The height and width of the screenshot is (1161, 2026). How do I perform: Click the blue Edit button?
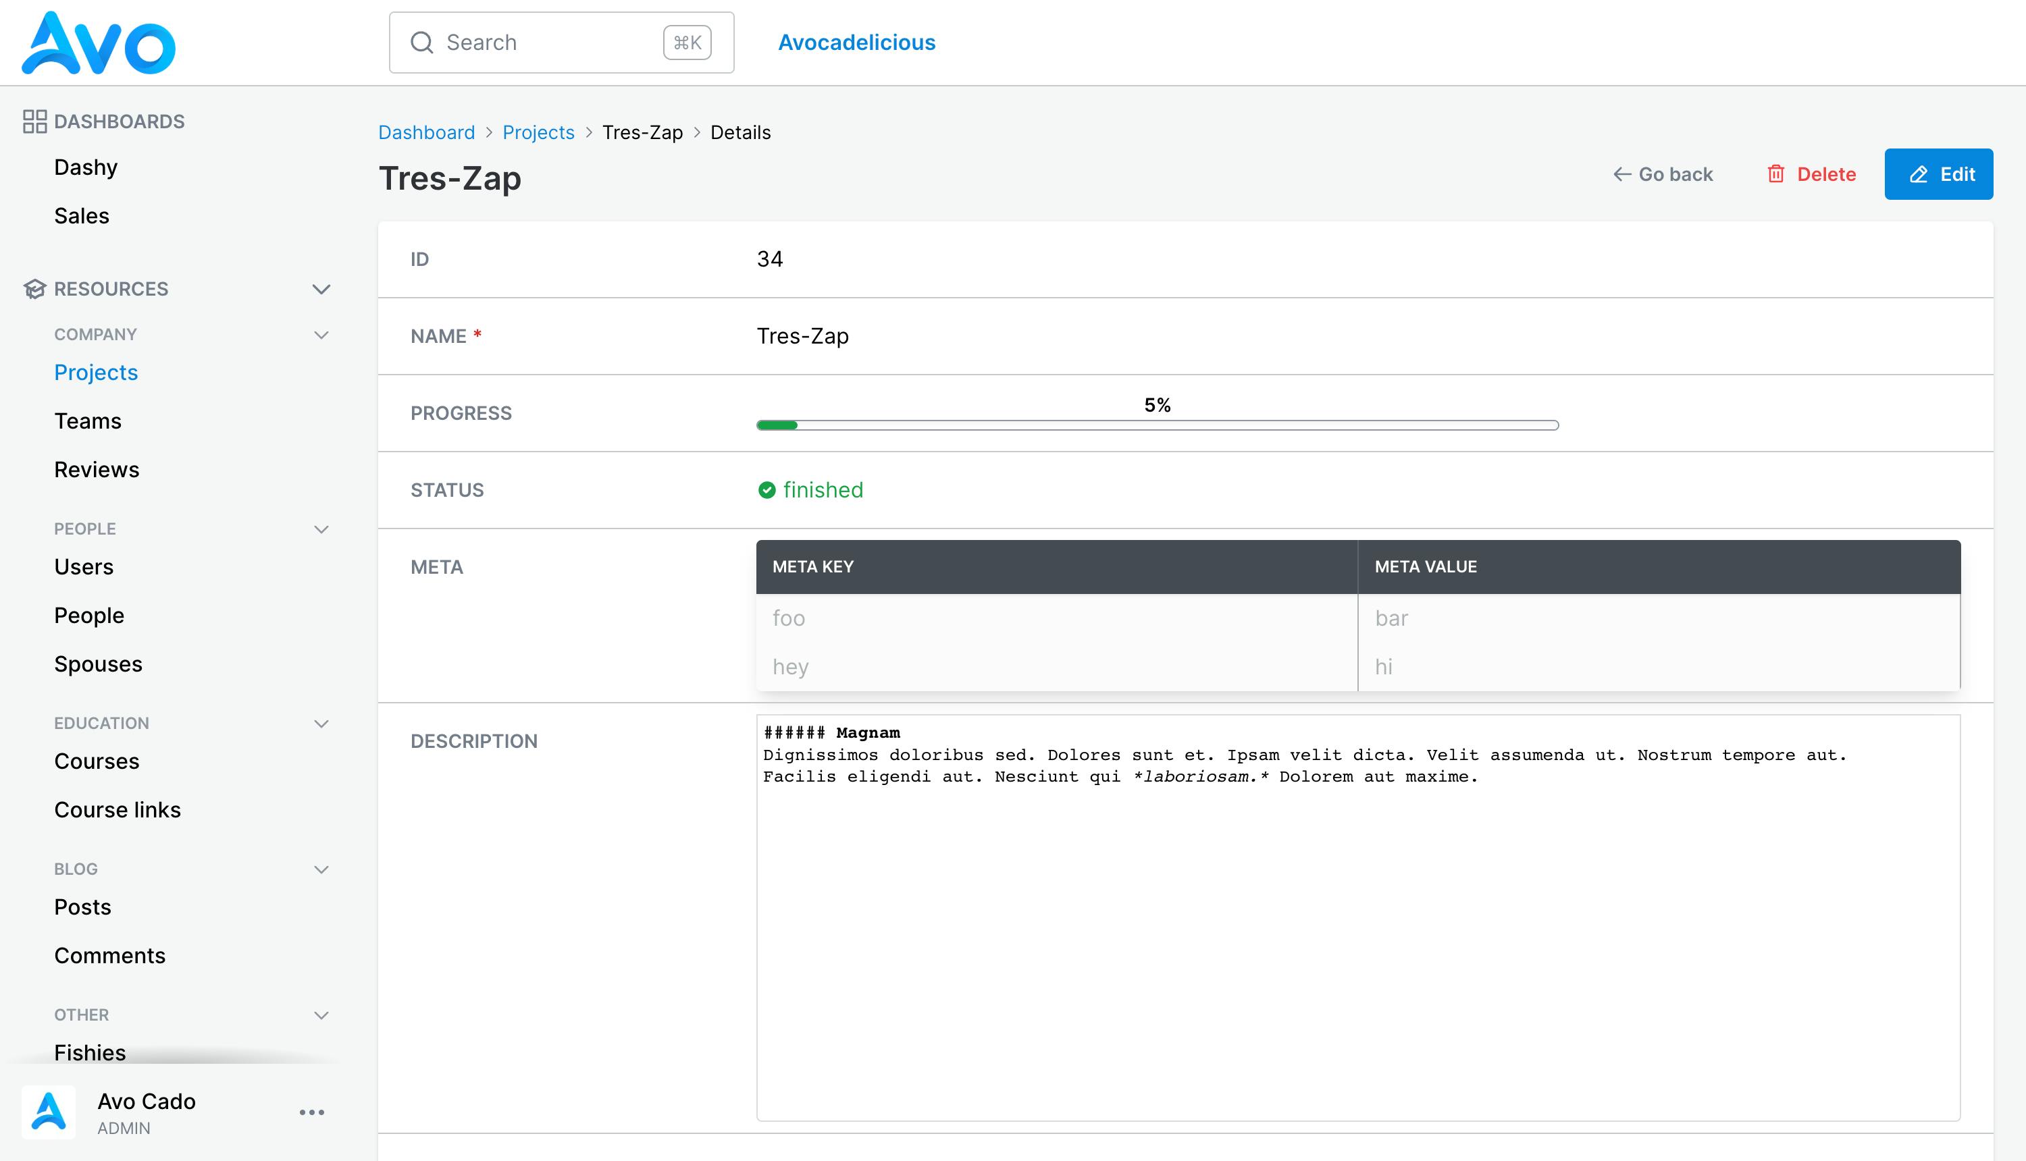click(x=1938, y=174)
